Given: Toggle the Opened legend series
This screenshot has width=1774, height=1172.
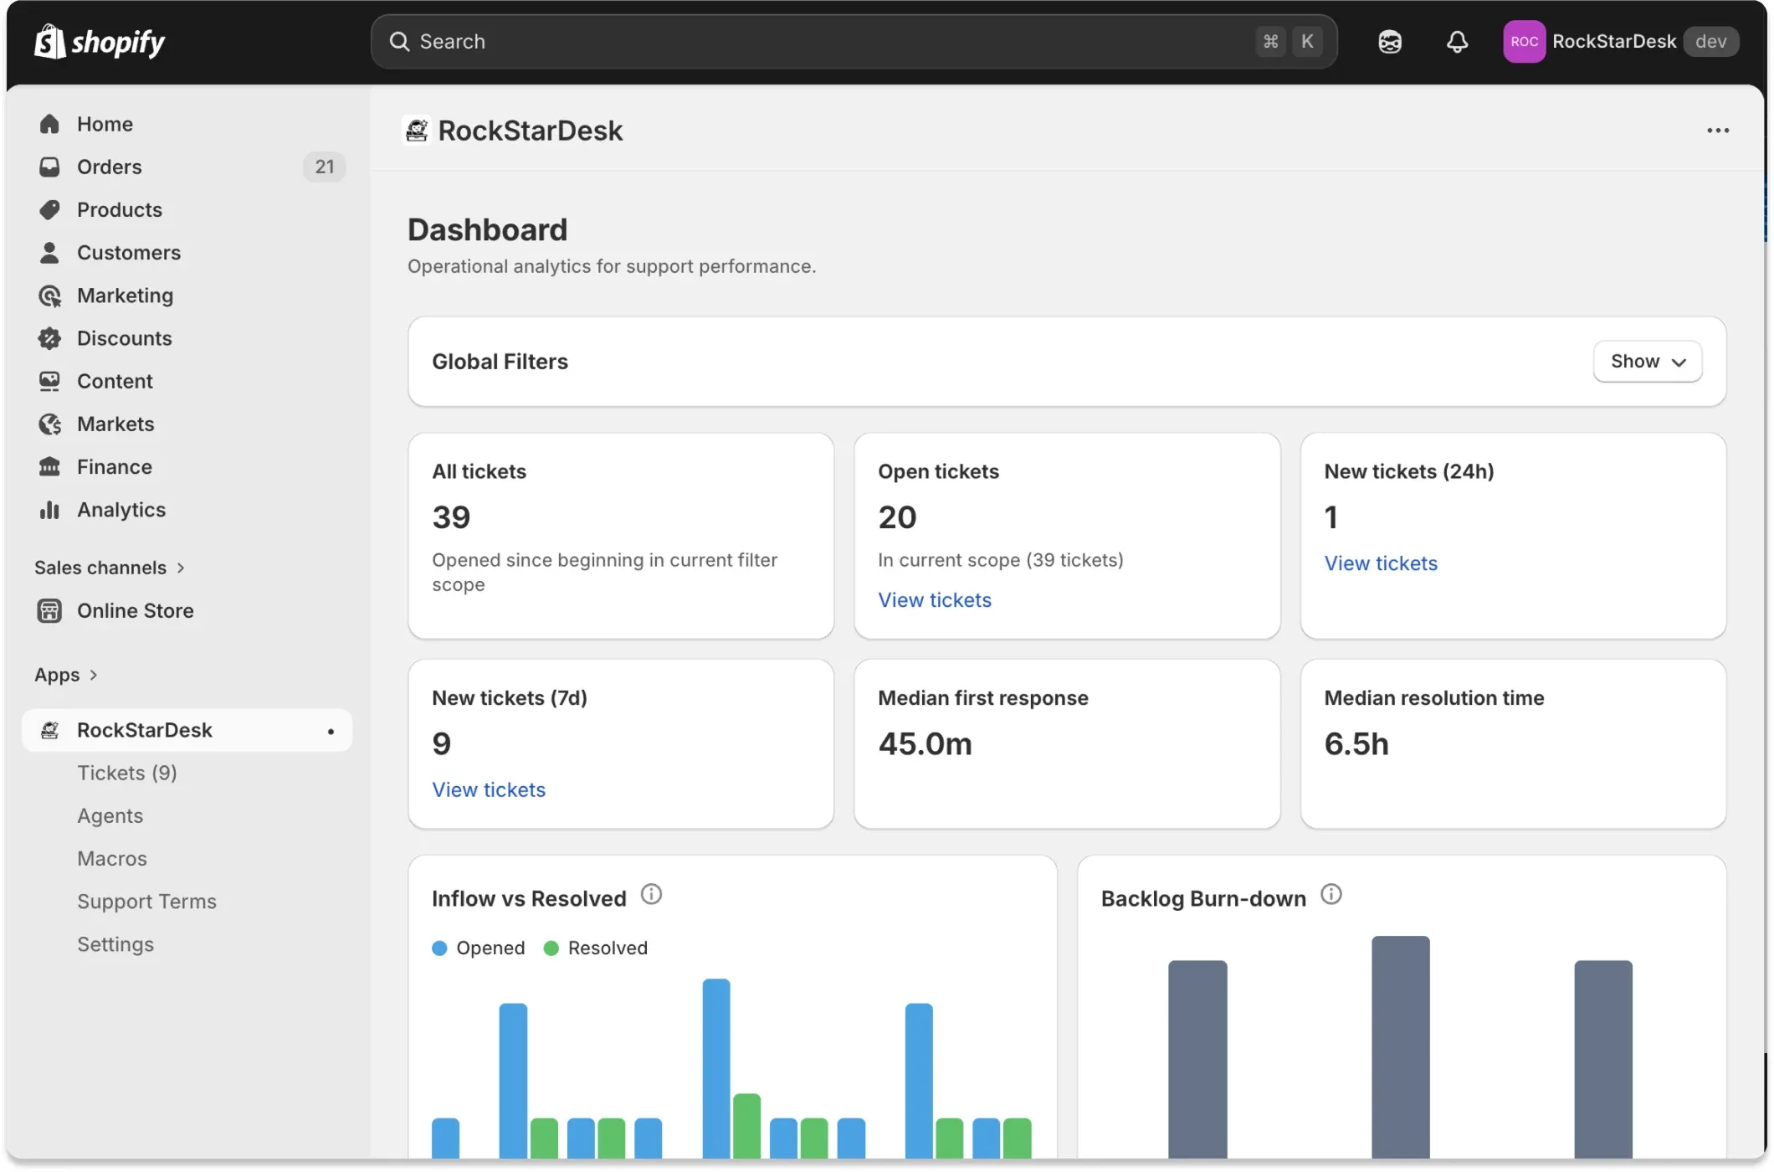Looking at the screenshot, I should click(479, 948).
